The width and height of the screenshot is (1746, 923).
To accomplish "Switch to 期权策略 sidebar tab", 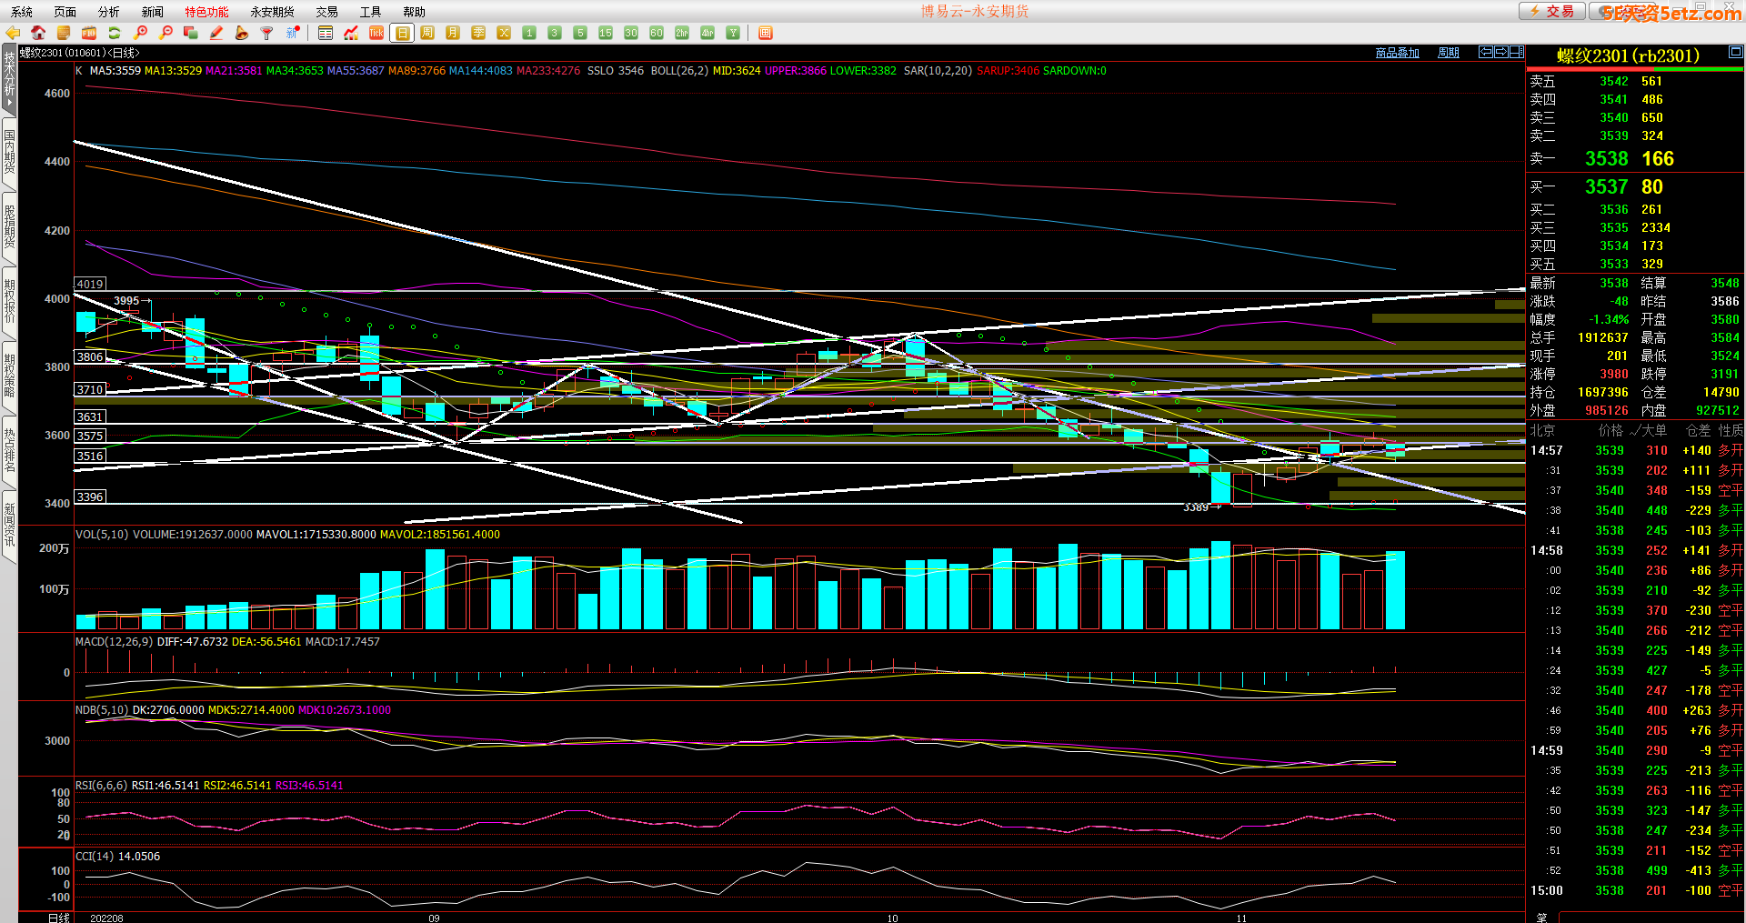I will [9, 375].
